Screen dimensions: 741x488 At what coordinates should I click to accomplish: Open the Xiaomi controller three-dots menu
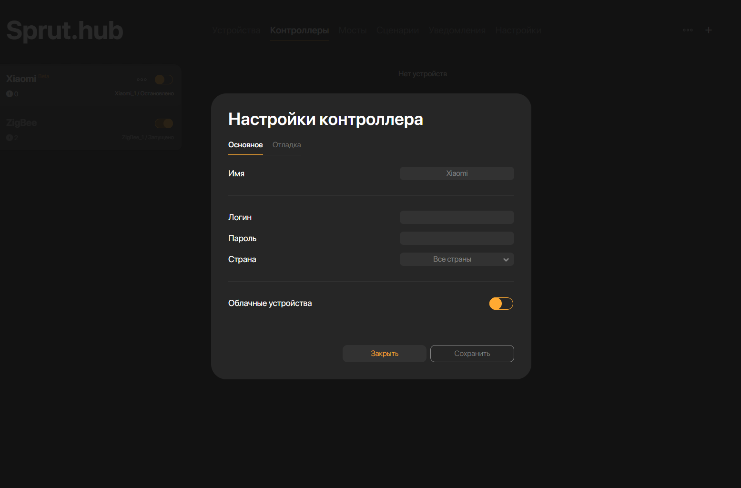tap(142, 80)
